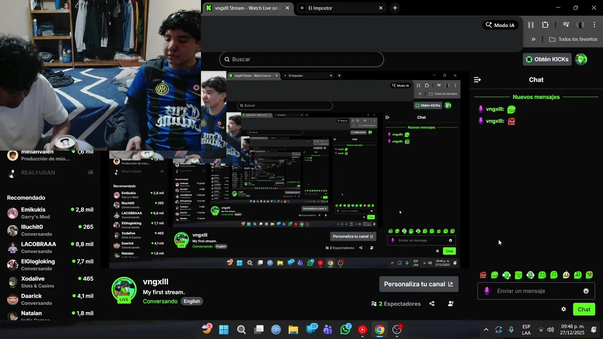
Task: Click the purple microphone chat identity icon
Action: (487, 291)
